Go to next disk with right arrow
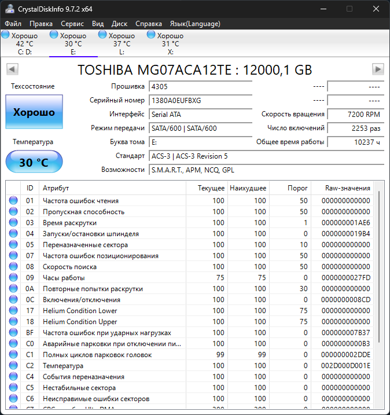390x415 pixels. click(378, 69)
